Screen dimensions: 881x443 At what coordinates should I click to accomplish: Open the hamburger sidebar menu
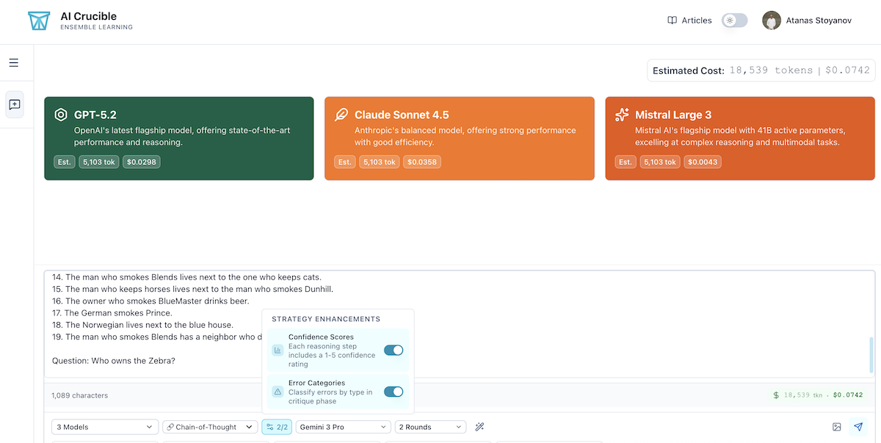pos(14,63)
